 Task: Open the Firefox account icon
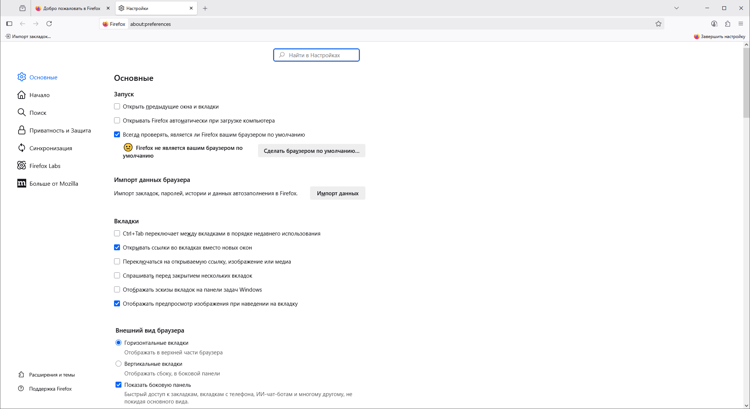(714, 24)
